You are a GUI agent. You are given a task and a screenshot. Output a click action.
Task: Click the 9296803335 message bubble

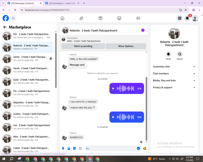coord(76,137)
